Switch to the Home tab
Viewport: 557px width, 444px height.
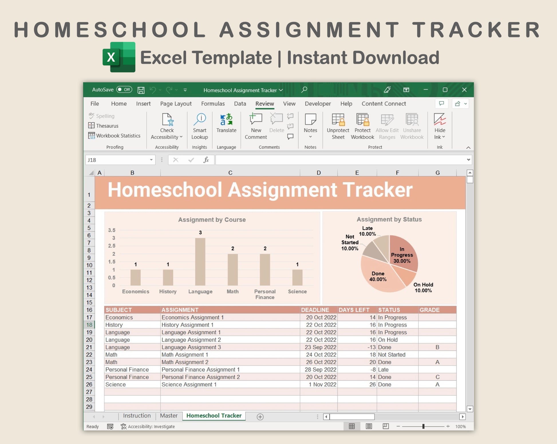(x=119, y=104)
